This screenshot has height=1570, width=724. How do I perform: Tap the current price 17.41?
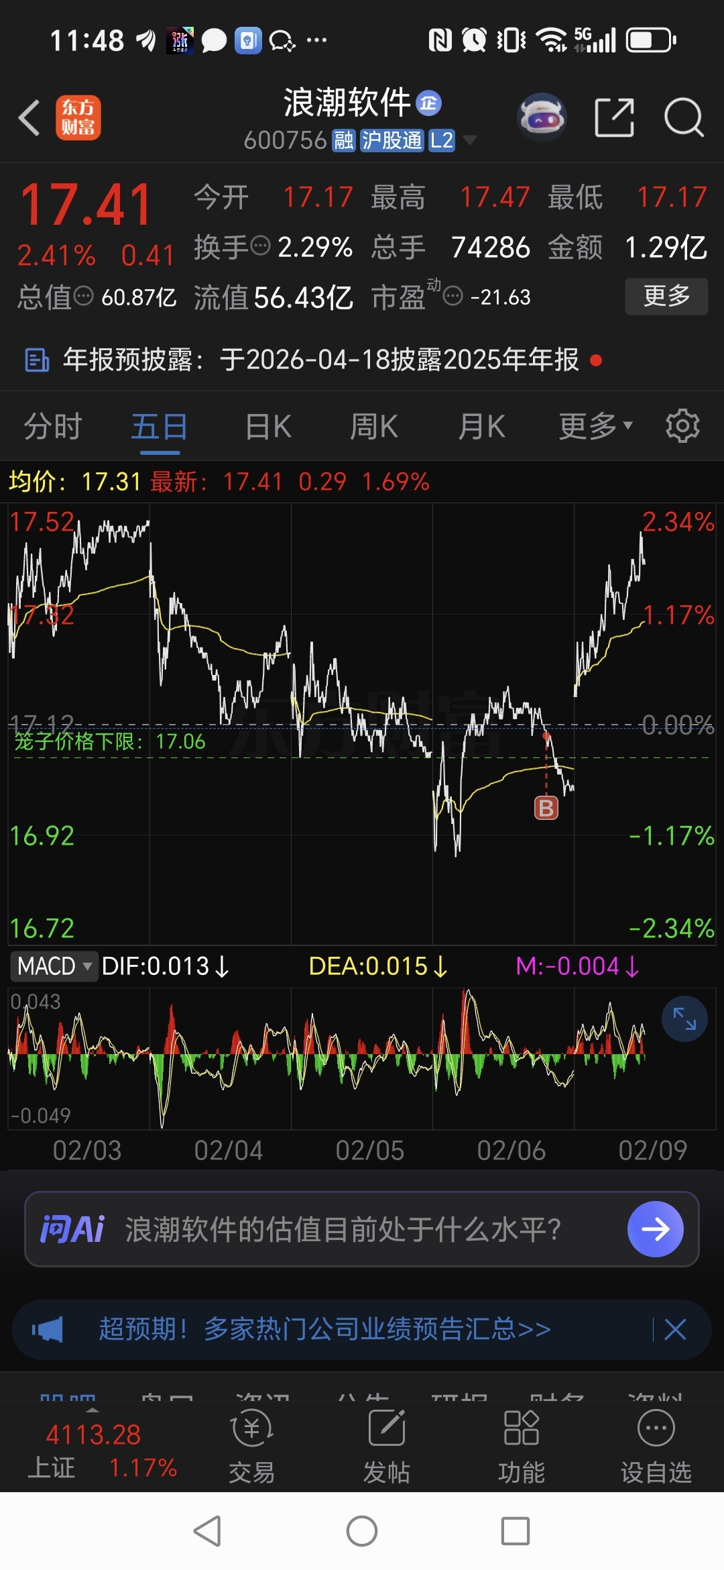tap(86, 205)
